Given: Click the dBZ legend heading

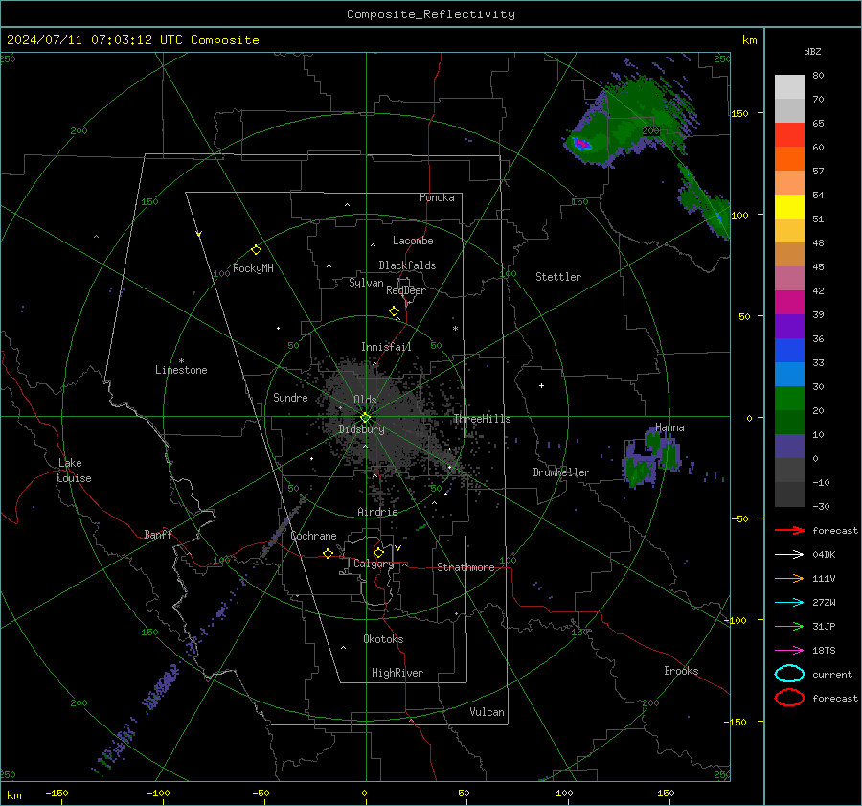Looking at the screenshot, I should (812, 51).
